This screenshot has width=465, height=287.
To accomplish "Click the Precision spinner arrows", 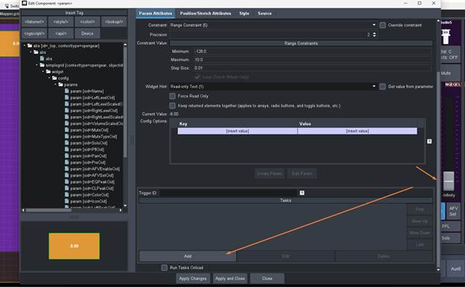I will 374,35.
